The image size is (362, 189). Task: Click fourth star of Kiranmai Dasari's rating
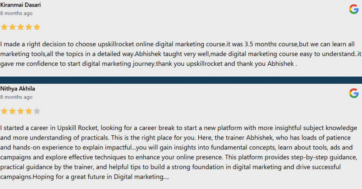(29, 27)
